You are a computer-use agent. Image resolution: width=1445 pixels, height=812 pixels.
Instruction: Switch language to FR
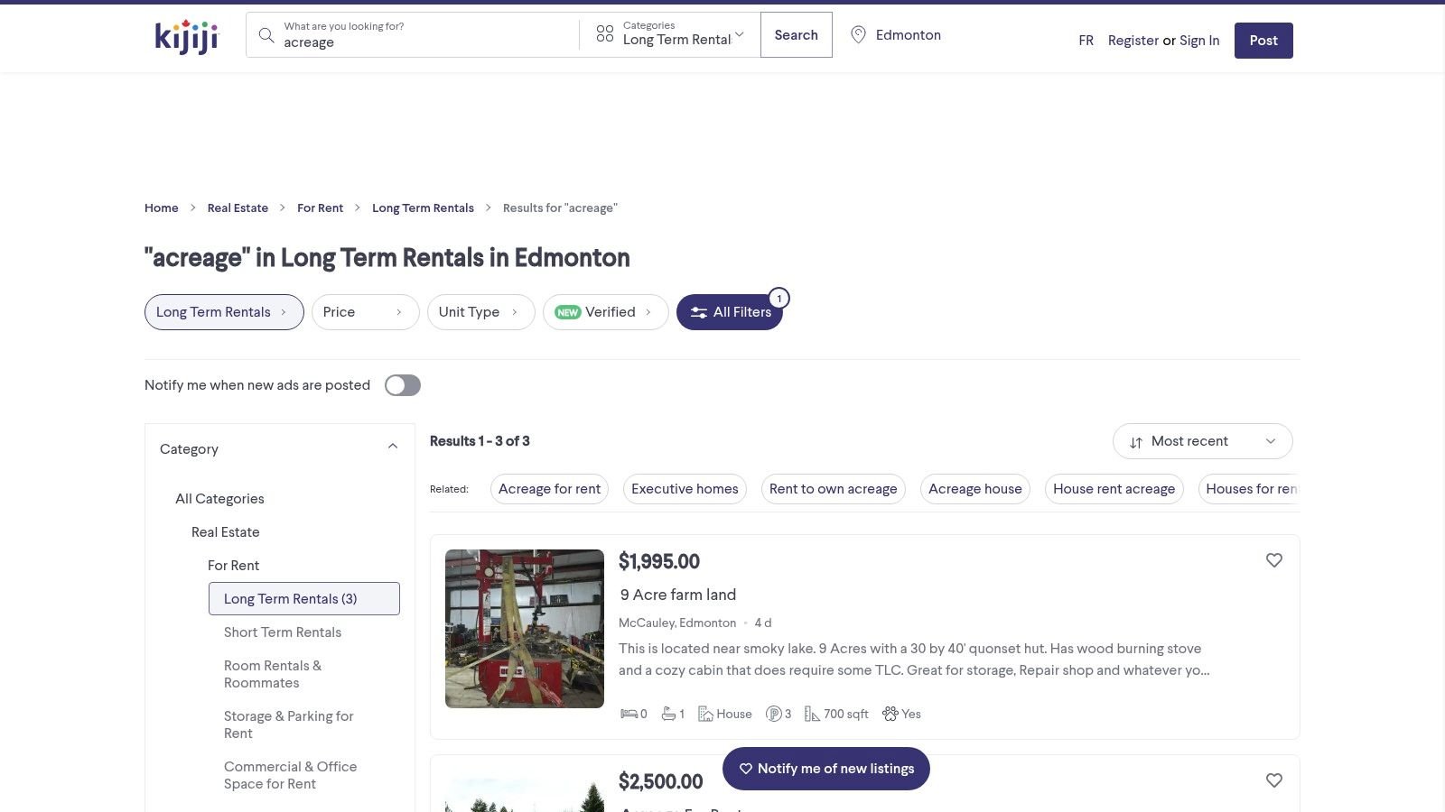[1086, 41]
